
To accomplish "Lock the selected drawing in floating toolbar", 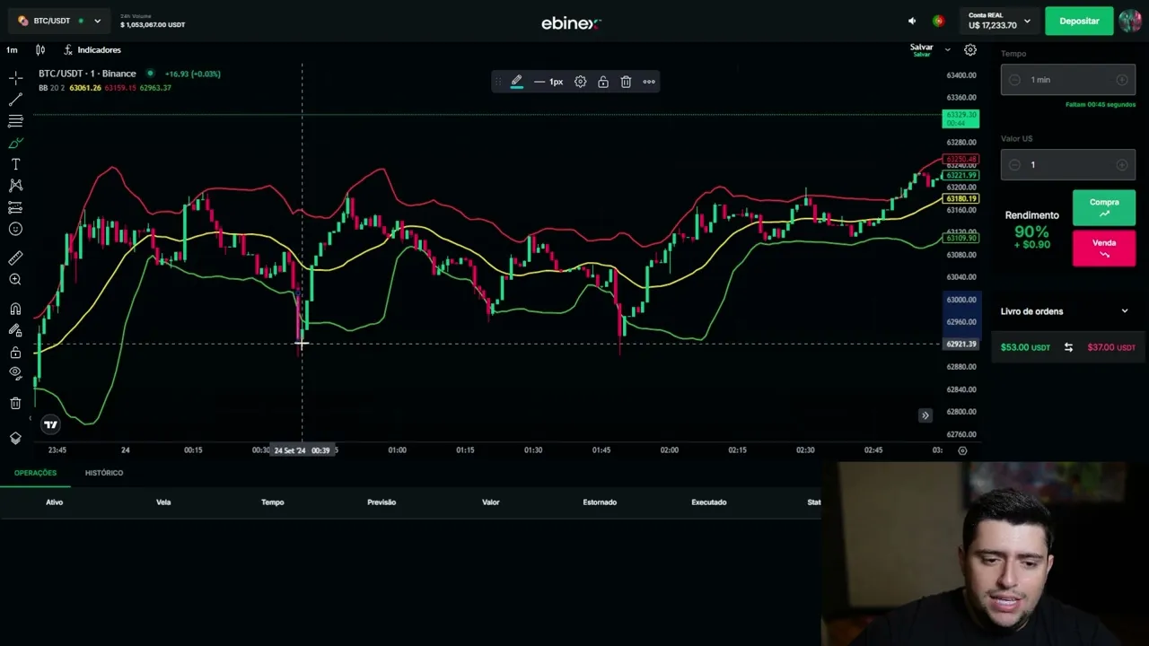I will (x=603, y=82).
